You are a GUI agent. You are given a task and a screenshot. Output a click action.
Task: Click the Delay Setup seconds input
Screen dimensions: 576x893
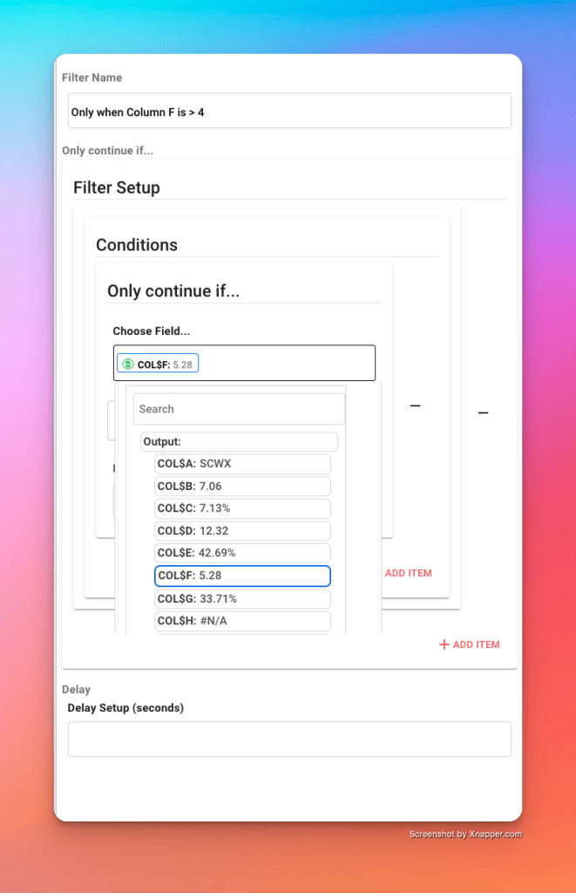tap(289, 740)
